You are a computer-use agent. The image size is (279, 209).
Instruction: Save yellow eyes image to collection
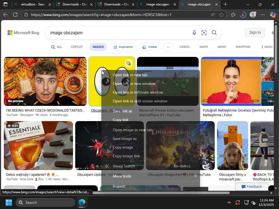(129, 63)
